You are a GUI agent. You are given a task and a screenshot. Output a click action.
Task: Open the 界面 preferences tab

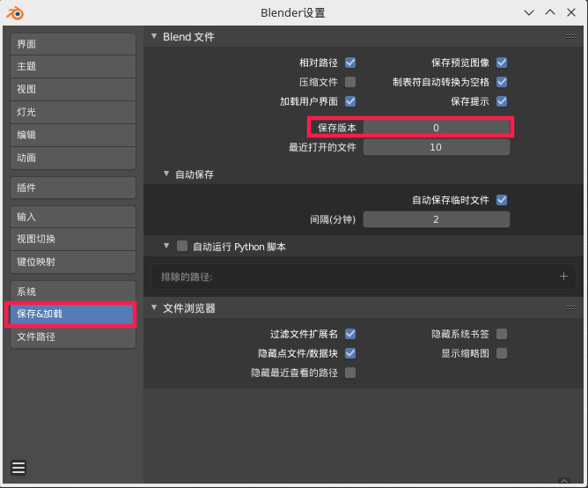point(73,44)
